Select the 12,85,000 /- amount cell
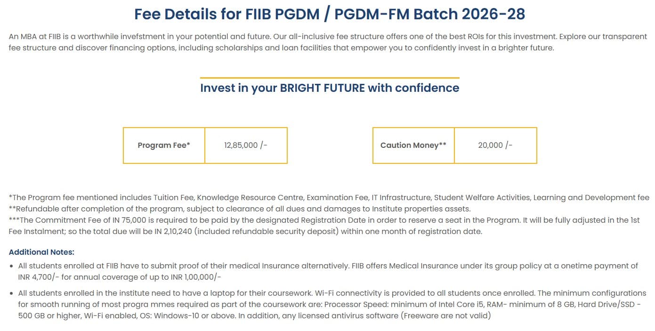The height and width of the screenshot is (331, 655). pyautogui.click(x=246, y=145)
